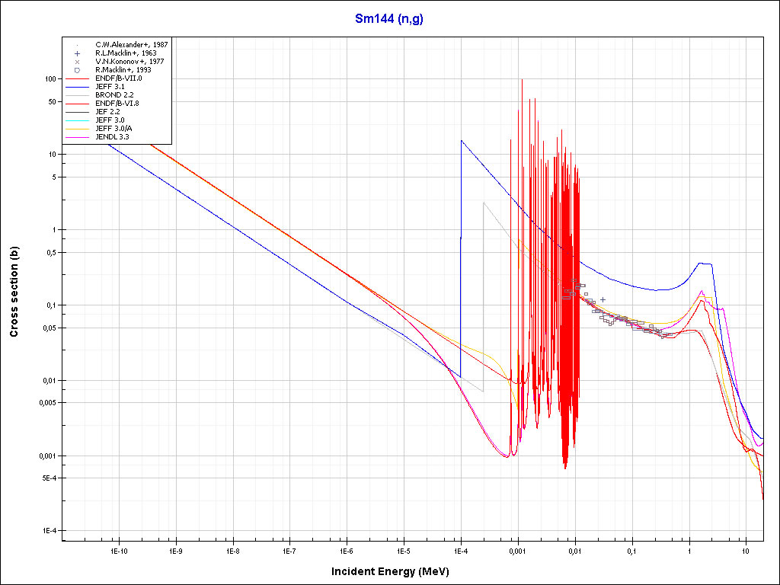Select the JEF 2.2 legend label
Viewport: 780px width, 585px height.
pyautogui.click(x=110, y=112)
